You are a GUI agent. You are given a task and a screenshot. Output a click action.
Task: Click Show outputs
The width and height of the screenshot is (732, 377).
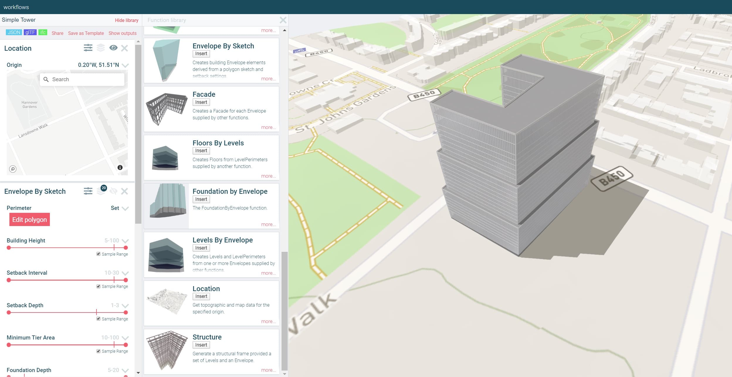(122, 33)
